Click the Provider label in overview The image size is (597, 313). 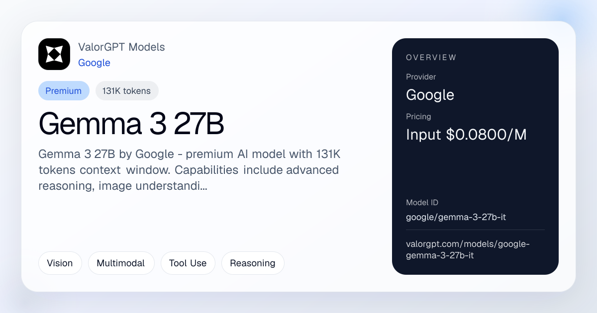click(421, 77)
